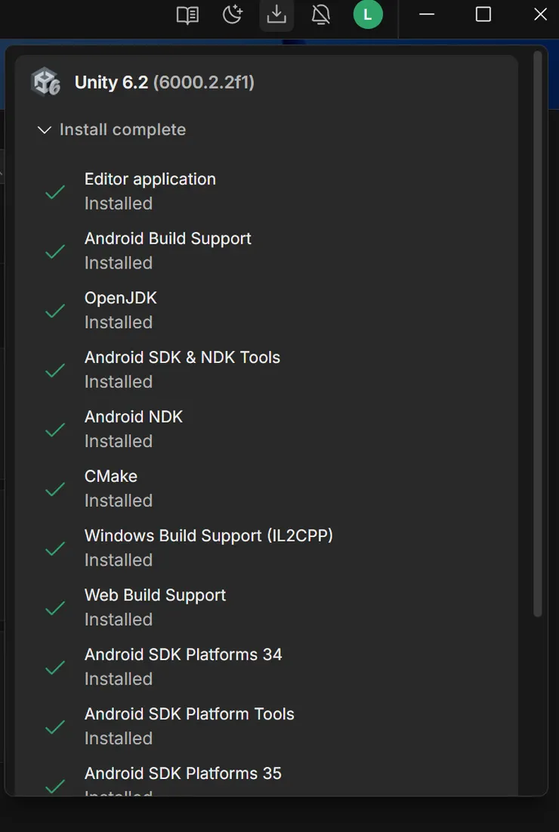Collapse the Install complete chevron

tap(45, 130)
